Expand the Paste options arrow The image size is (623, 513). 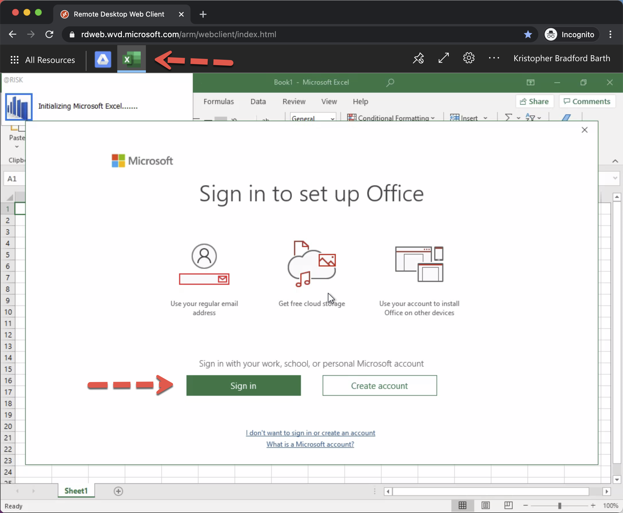click(17, 147)
